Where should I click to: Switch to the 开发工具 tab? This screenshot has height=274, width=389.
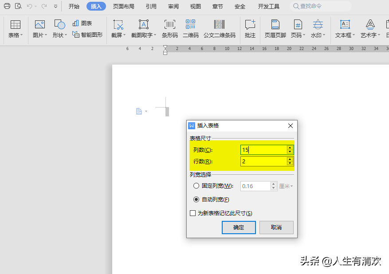[268, 6]
